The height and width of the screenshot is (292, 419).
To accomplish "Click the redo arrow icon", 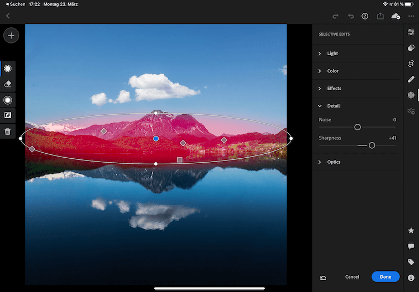I will point(336,16).
